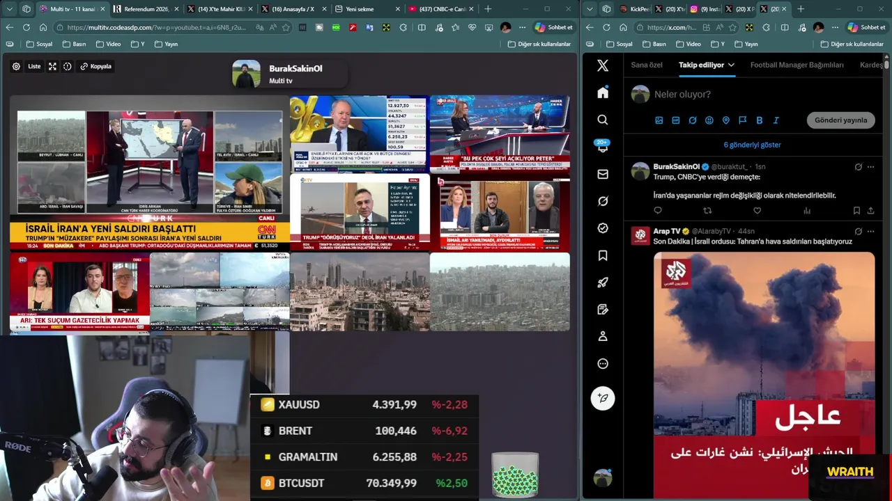Click the clock icon next to Kopyala
This screenshot has width=892, height=501.
coord(67,66)
